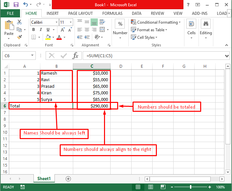
Task: Toggle Underline formatting
Action: point(48,30)
